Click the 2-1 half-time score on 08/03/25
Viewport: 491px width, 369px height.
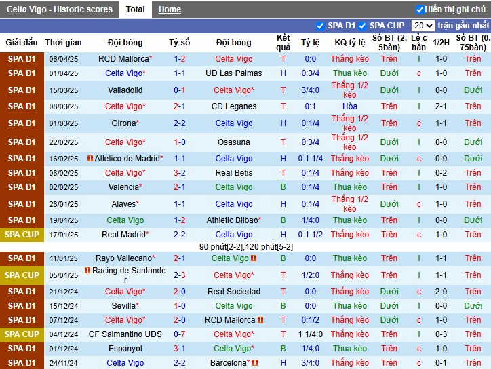pyautogui.click(x=441, y=106)
